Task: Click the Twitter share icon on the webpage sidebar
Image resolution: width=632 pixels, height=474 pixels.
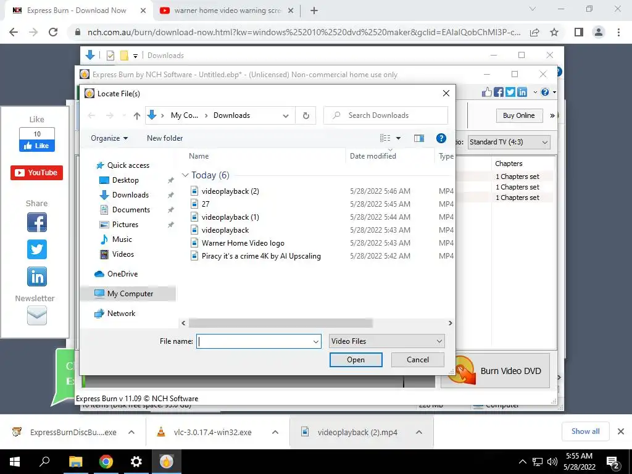Action: pos(36,249)
